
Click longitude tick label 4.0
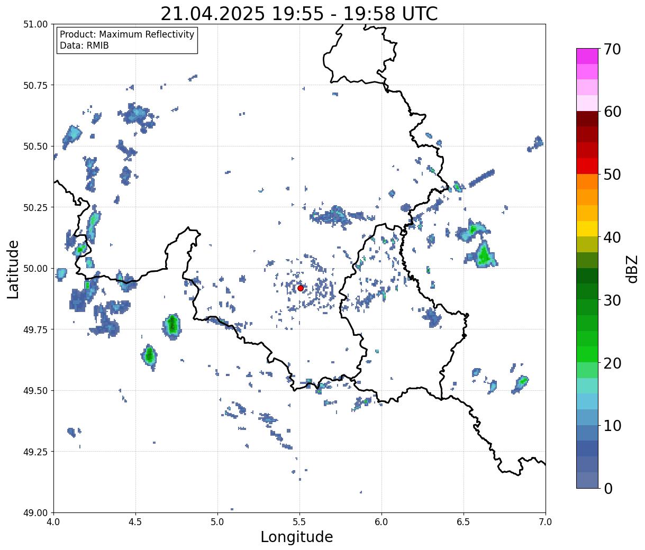click(x=53, y=522)
